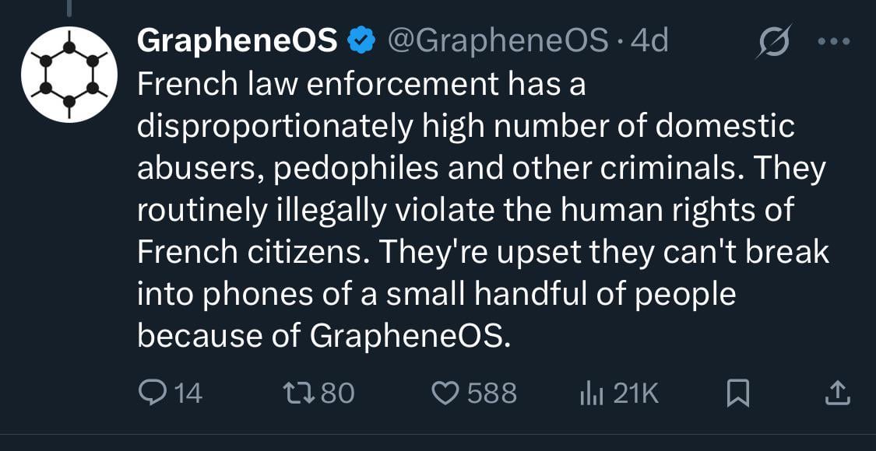This screenshot has width=876, height=451.
Task: Open view analytics bar chart icon
Action: coord(592,393)
